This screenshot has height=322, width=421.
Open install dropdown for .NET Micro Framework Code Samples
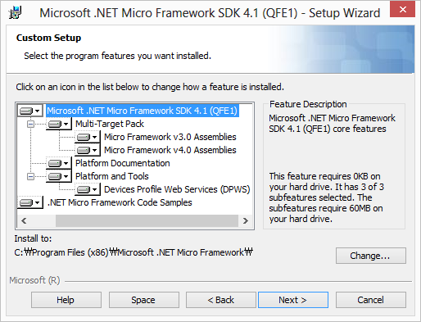[29, 202]
